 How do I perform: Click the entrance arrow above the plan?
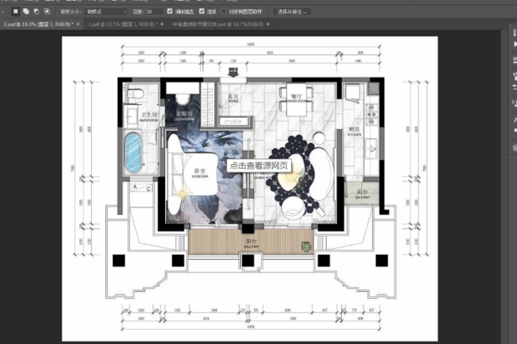233,72
